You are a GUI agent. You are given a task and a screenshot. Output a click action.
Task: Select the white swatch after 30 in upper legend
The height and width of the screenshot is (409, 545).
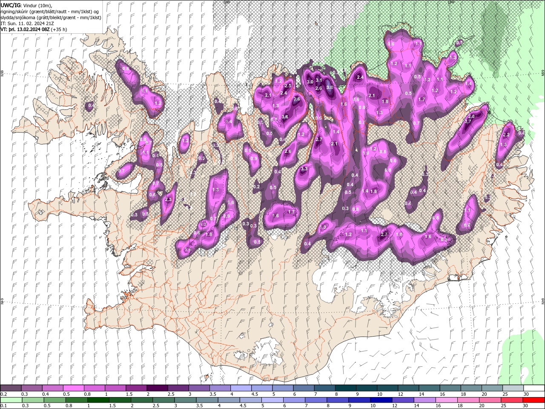click(x=534, y=388)
